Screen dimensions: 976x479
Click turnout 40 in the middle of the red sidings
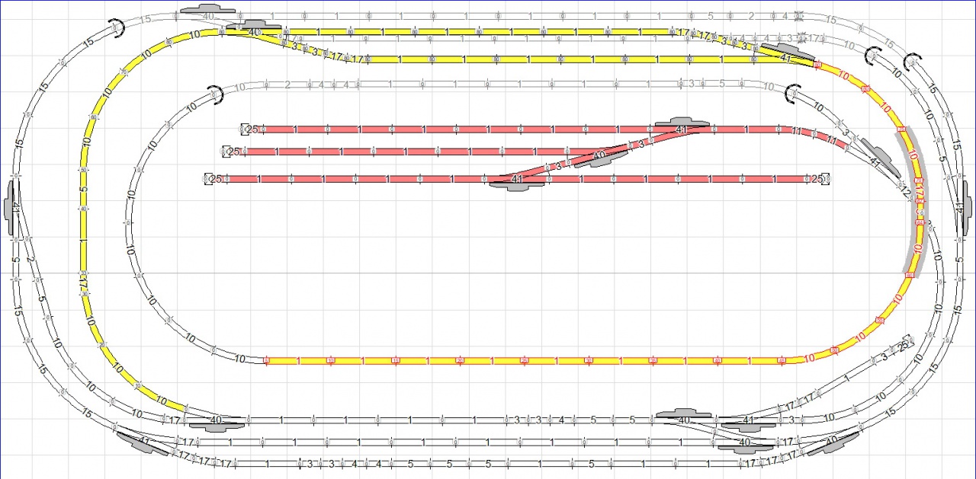(599, 155)
